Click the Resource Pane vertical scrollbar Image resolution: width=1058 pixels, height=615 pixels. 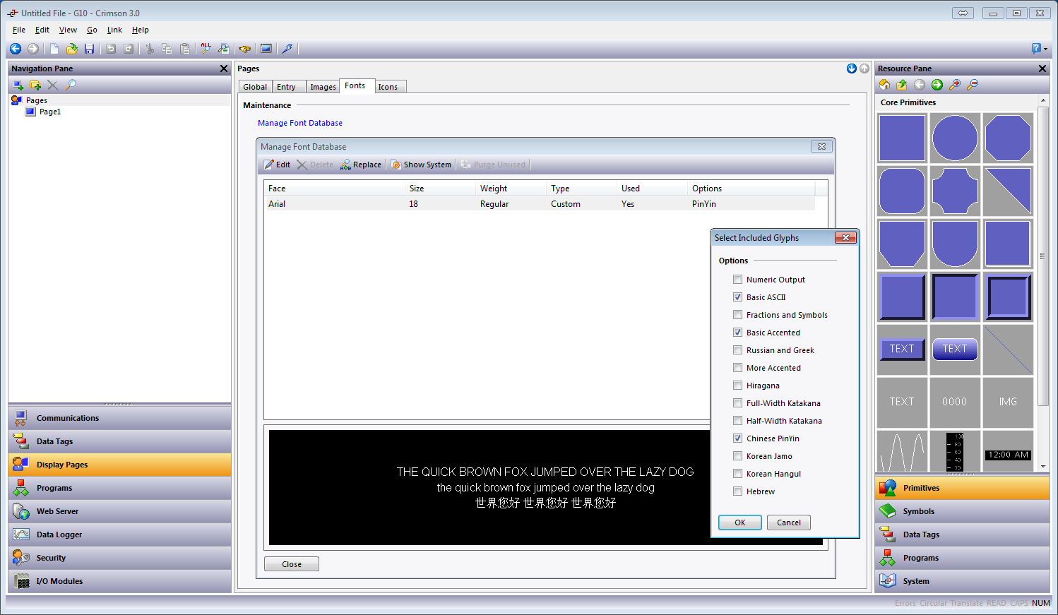(x=1043, y=256)
